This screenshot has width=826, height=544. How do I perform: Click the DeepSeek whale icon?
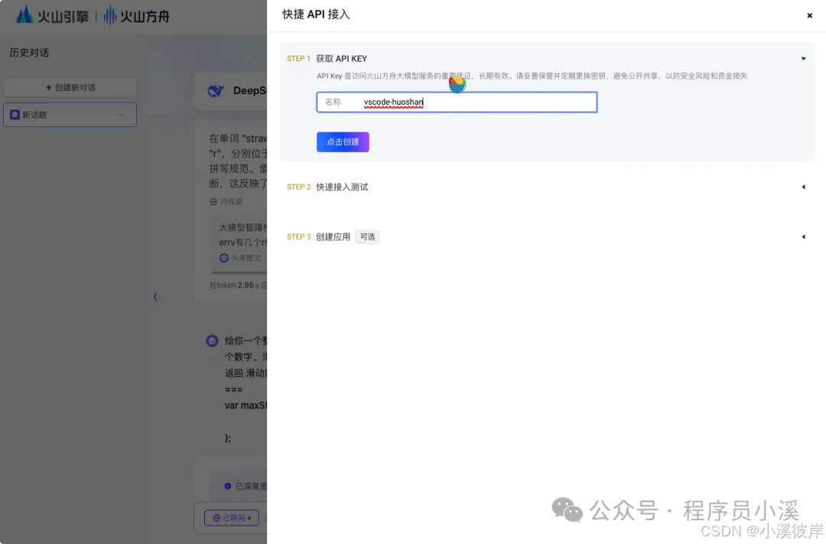coord(216,90)
